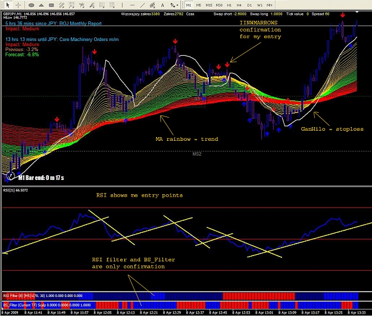Switch chart to W1 timeframe
The height and width of the screenshot is (316, 372).
tap(260, 5)
